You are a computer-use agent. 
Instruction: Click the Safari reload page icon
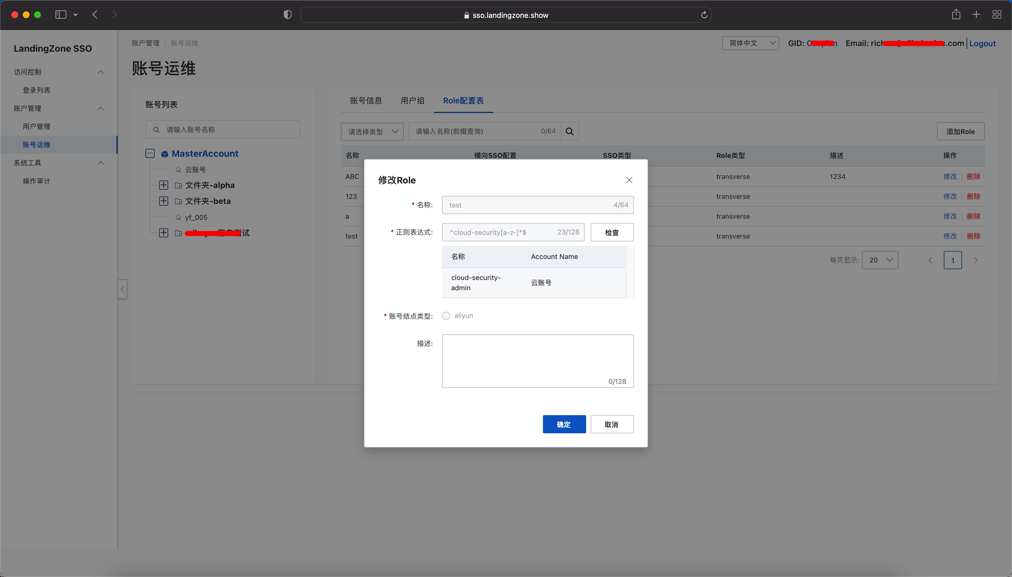[704, 15]
